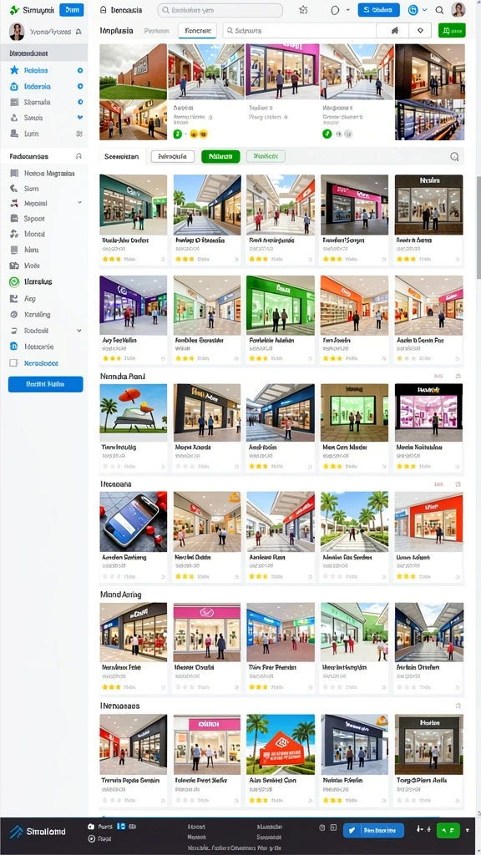Viewport: 481px width, 855px height.
Task: Click the footer logo at bottom-left
Action: [38, 832]
